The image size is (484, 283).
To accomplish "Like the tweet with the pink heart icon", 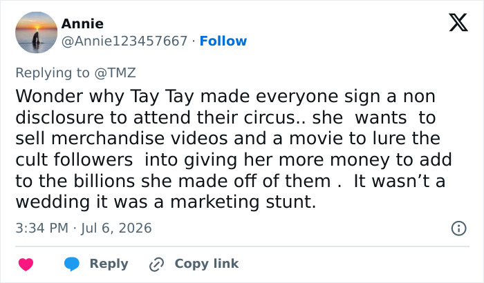I will [26, 264].
